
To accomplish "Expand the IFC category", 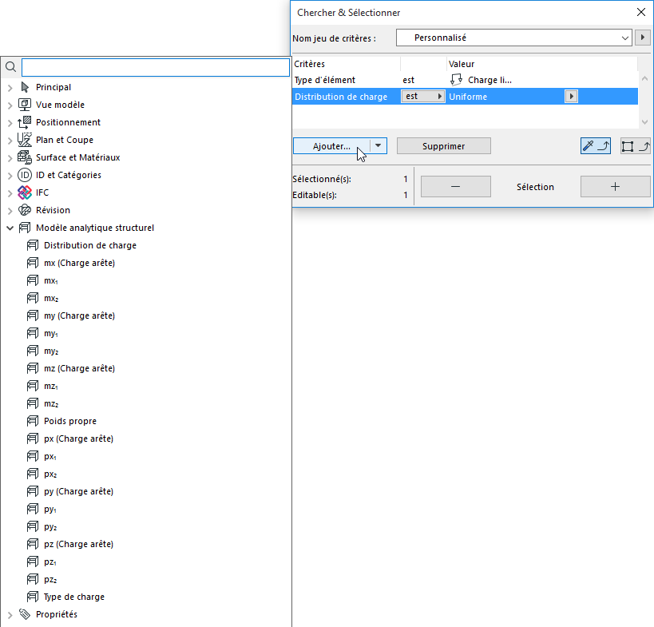I will tap(10, 192).
